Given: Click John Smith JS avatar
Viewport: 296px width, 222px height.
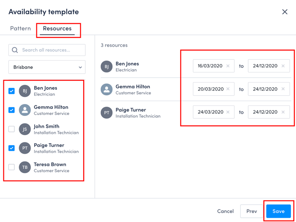Looking at the screenshot, I should click(x=25, y=129).
